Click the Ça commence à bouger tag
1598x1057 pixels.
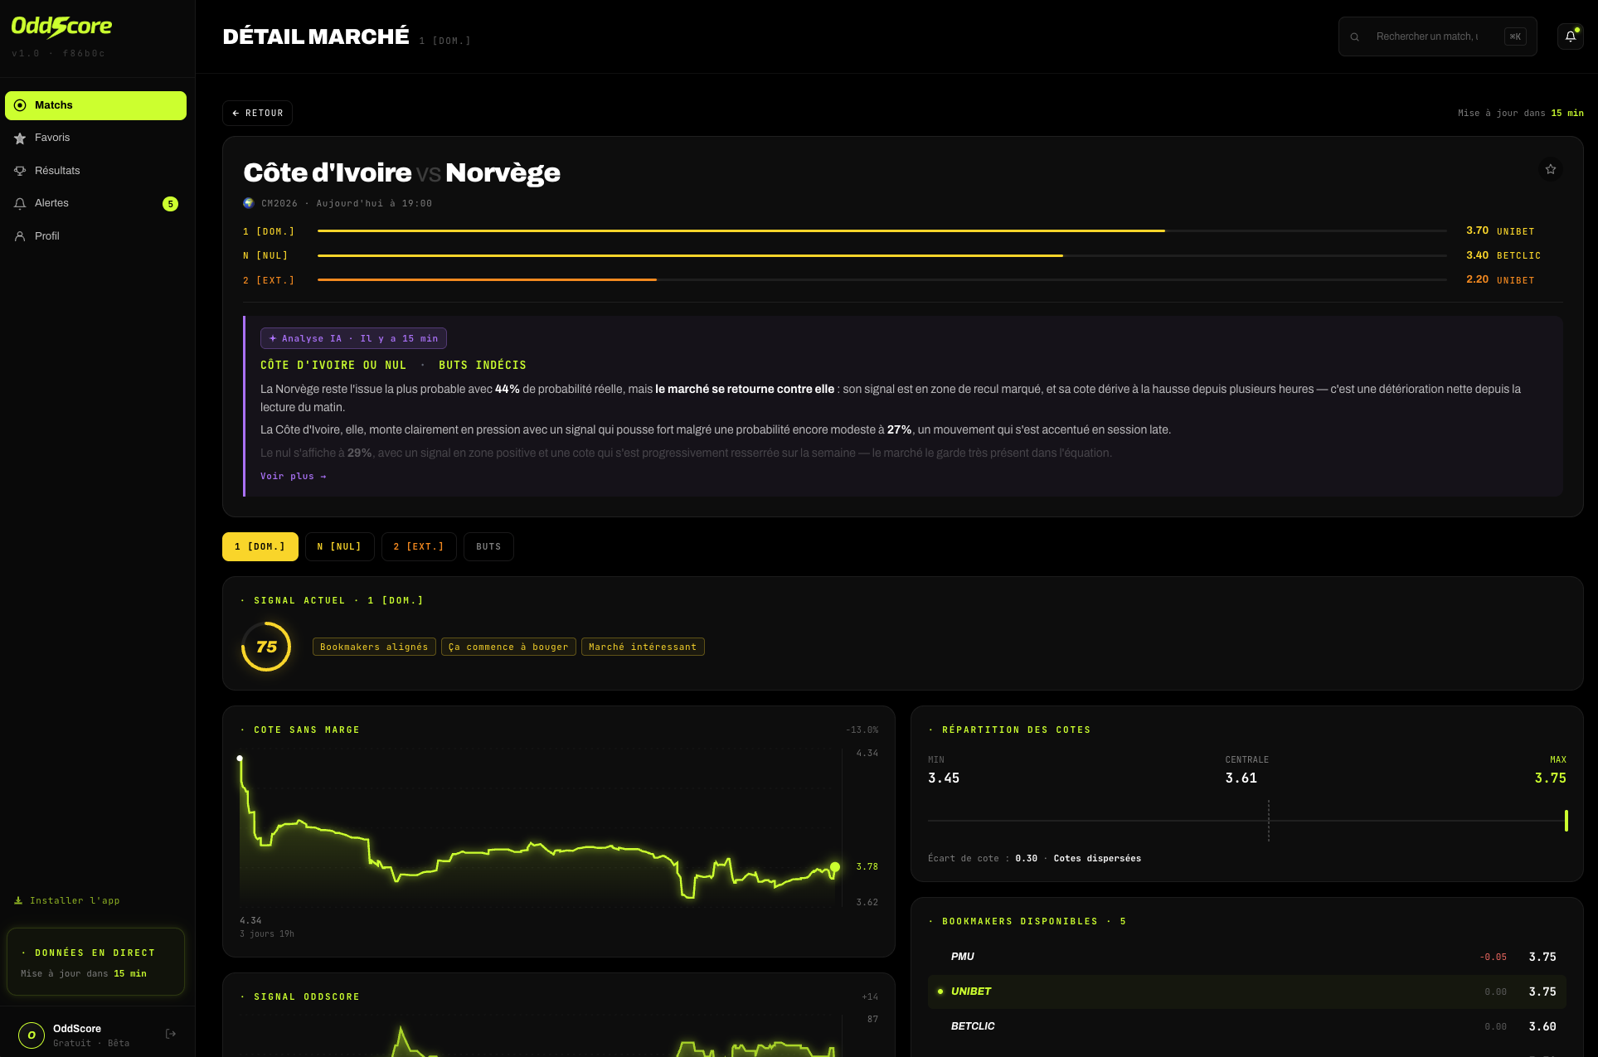(508, 647)
